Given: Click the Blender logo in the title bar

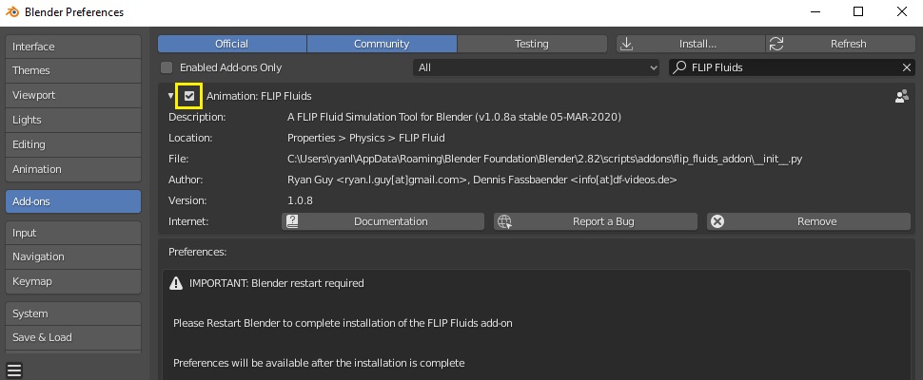Looking at the screenshot, I should [12, 11].
